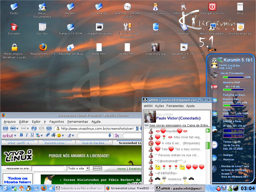This screenshot has width=256, height=192.
Task: Click Paulo Victor status name in aMSN
Action: click(x=178, y=118)
